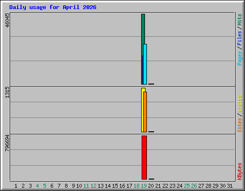The image size is (245, 191).
Task: Click the chart title 'Daily usage for April 2026'
Action: (x=53, y=7)
